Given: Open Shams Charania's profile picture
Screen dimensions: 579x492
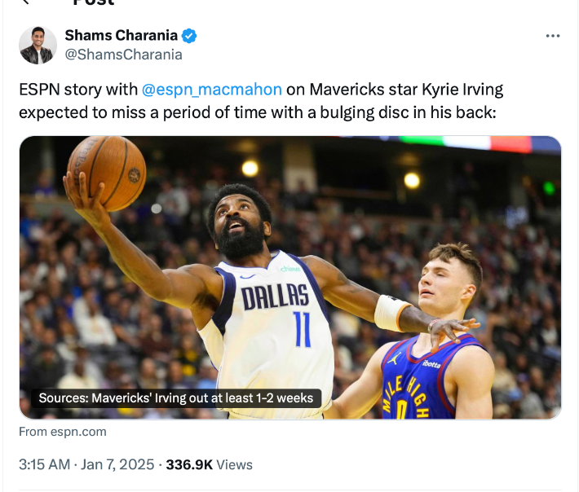Looking at the screenshot, I should click(38, 46).
